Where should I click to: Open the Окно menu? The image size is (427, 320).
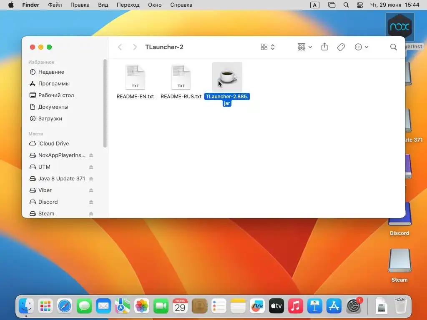155,5
